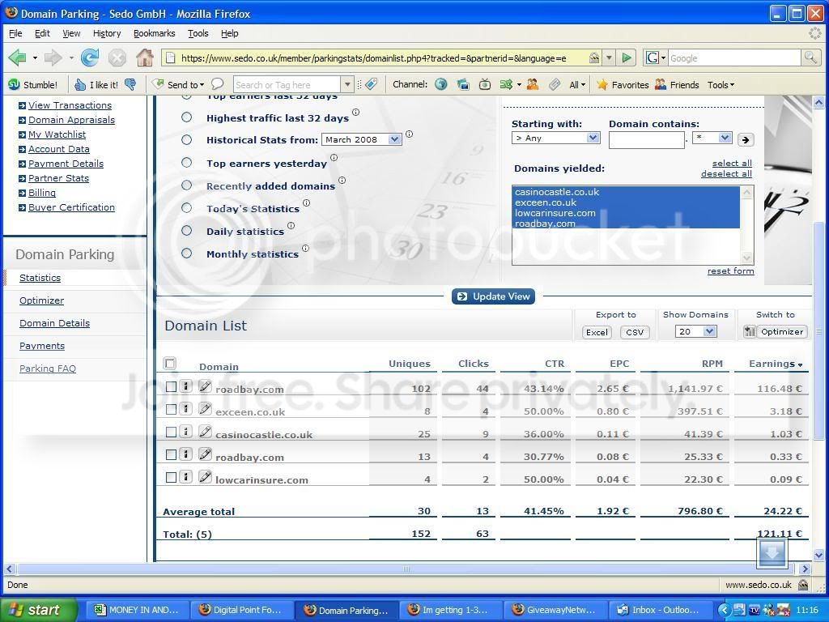
Task: Select Highest traffic last 32 days radio
Action: [x=187, y=117]
